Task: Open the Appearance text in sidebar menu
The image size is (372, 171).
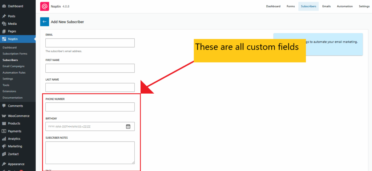Action: click(x=16, y=164)
